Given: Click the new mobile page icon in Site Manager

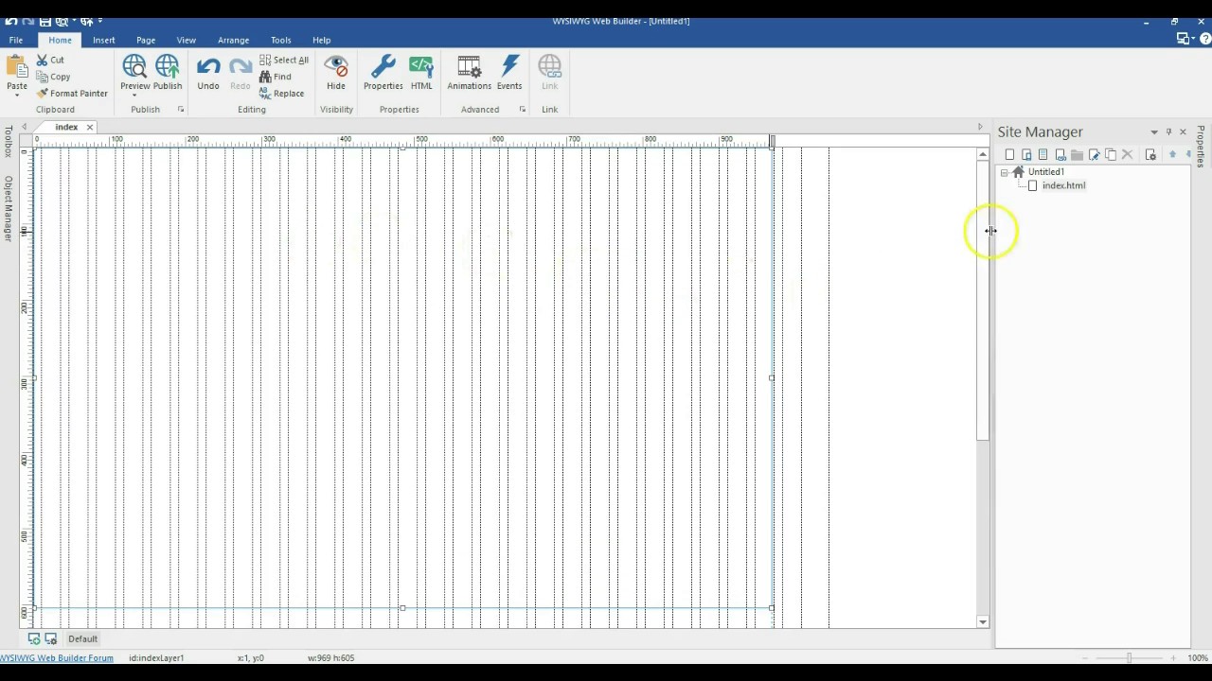Looking at the screenshot, I should click(x=1026, y=154).
